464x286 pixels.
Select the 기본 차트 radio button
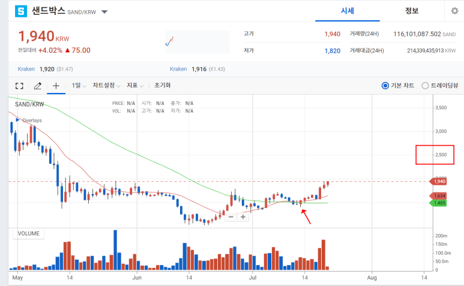pos(385,86)
